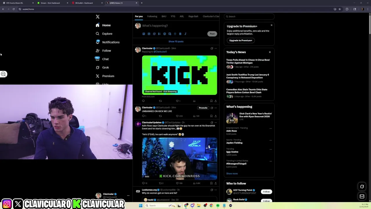Click the Grok enhance icon in composer

(154, 34)
